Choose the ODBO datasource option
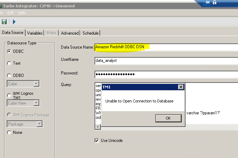Screen dimensions: 238x158 click(9, 76)
